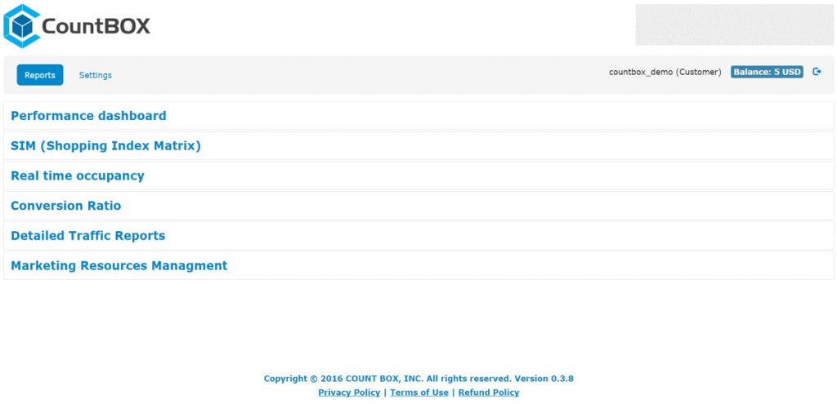Expand Marketing Resources Managment section
837x413 pixels.
(418, 265)
